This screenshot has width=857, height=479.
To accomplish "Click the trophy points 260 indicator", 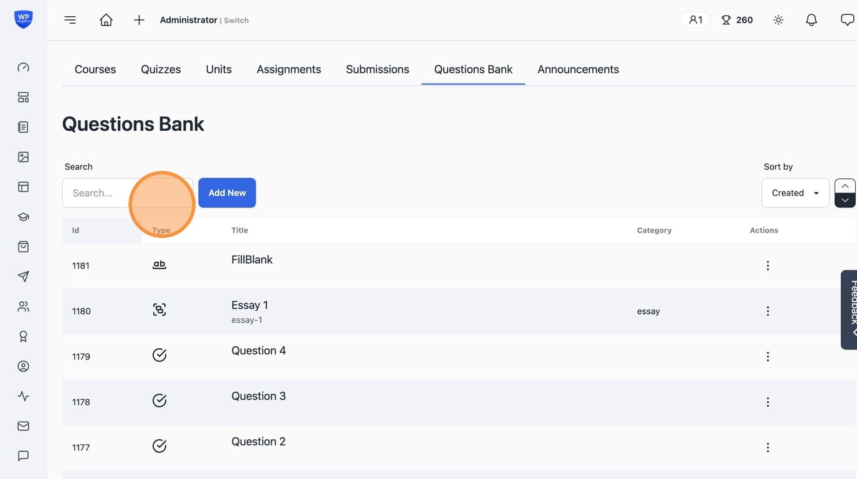I will (x=737, y=20).
